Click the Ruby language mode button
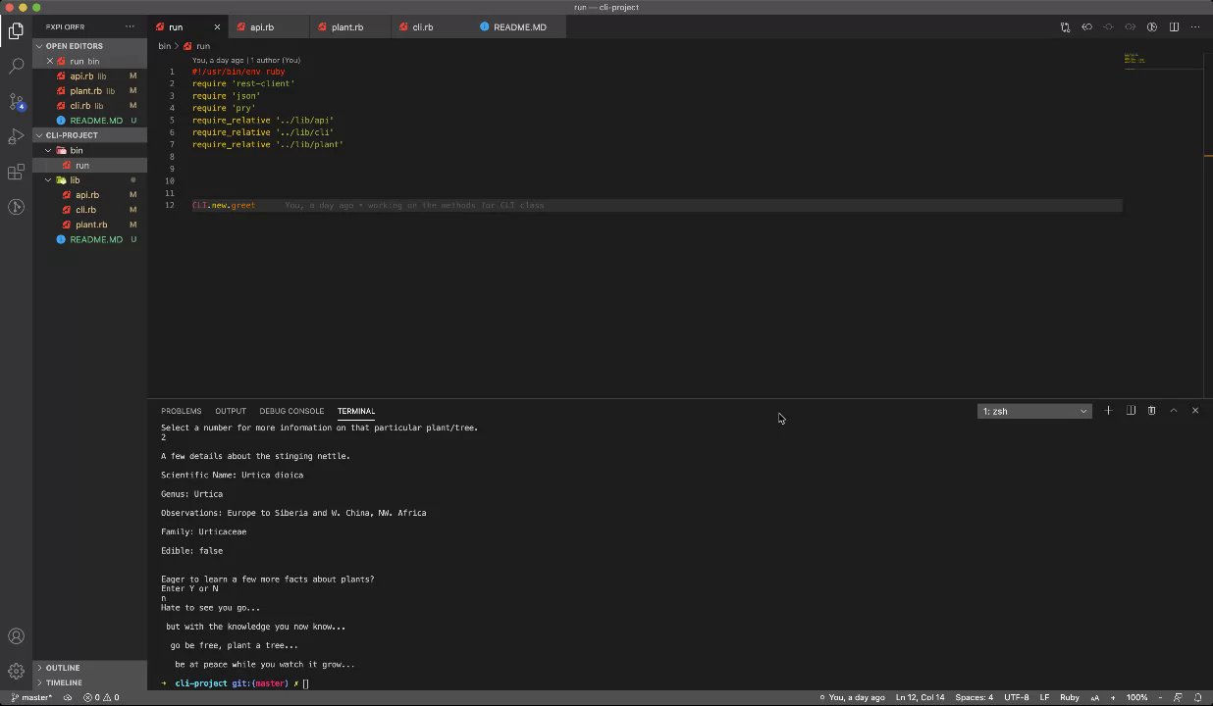The height and width of the screenshot is (706, 1213). (1069, 697)
